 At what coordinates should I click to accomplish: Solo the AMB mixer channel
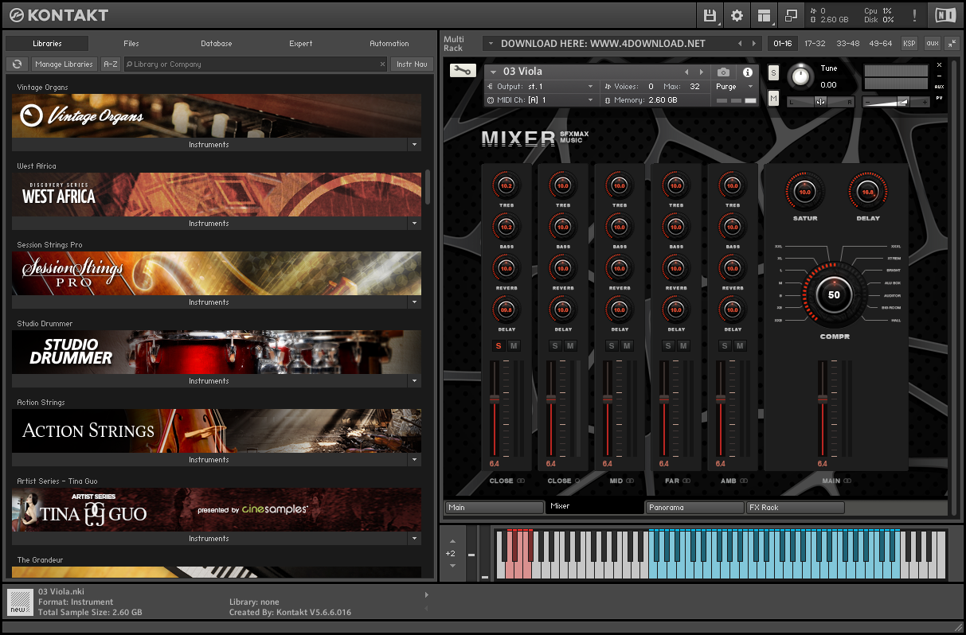tap(725, 345)
